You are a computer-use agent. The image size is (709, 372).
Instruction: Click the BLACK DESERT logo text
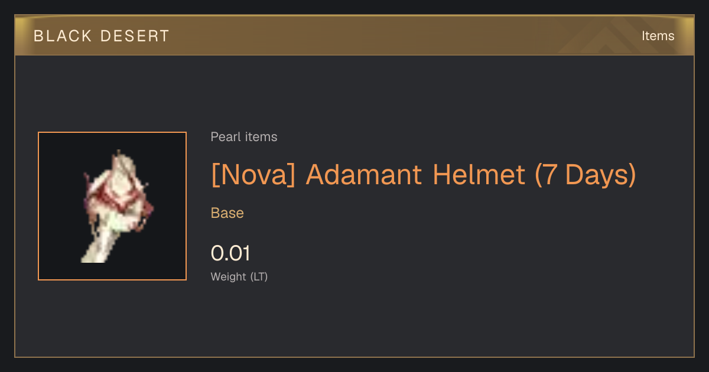102,36
